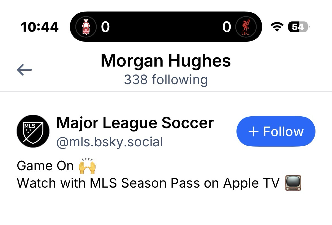Open the Major League Soccer profile name
The width and height of the screenshot is (332, 225).
135,123
